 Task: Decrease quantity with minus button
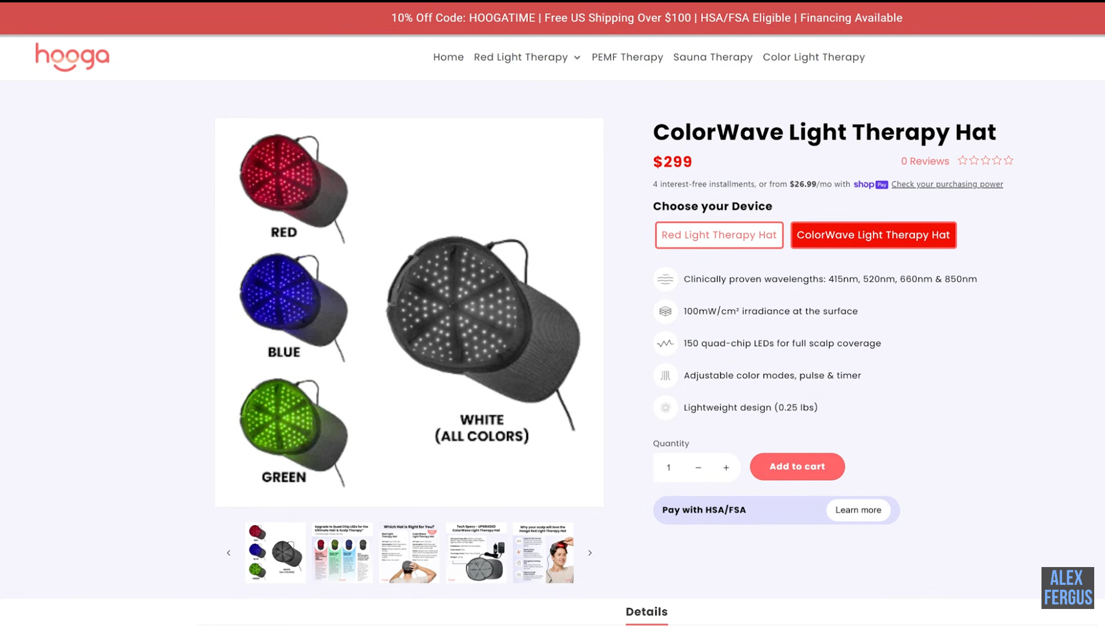tap(698, 468)
